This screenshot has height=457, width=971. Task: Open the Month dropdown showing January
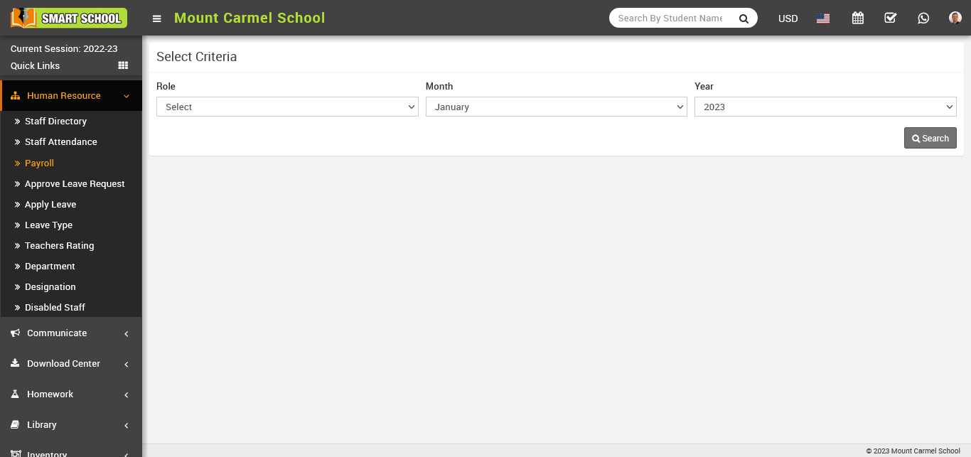coord(556,107)
